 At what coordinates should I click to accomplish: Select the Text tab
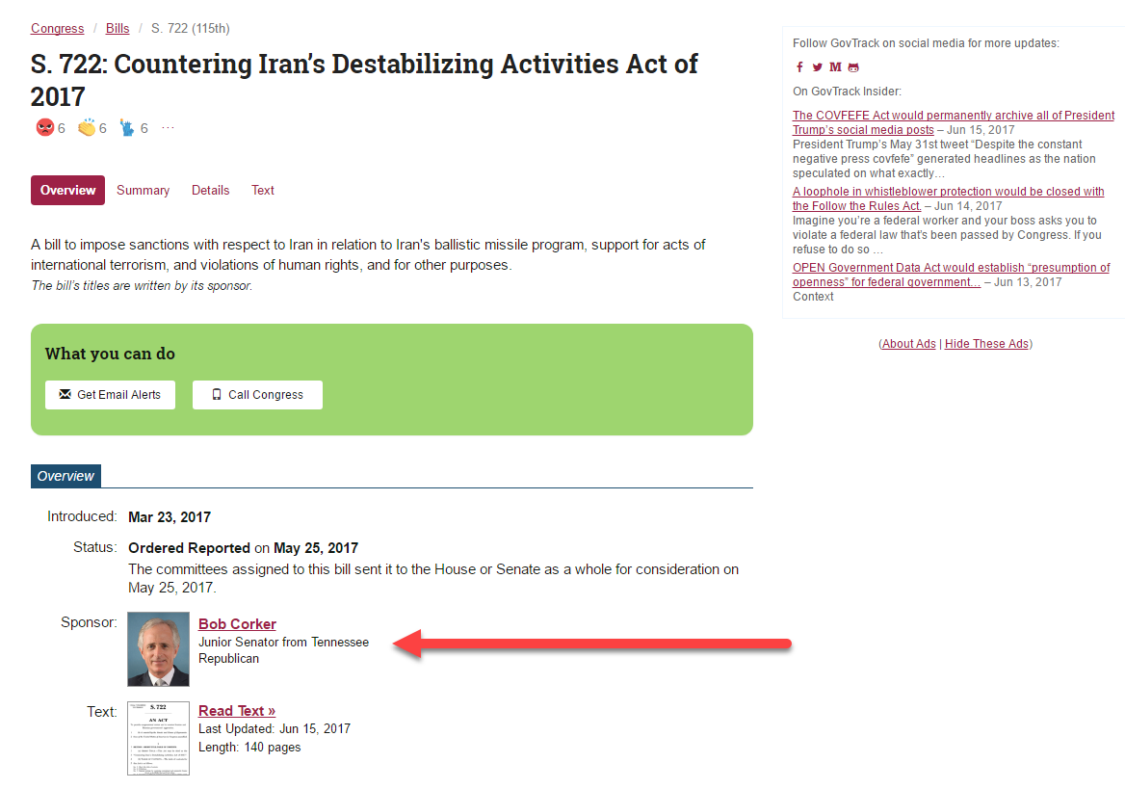(x=263, y=191)
